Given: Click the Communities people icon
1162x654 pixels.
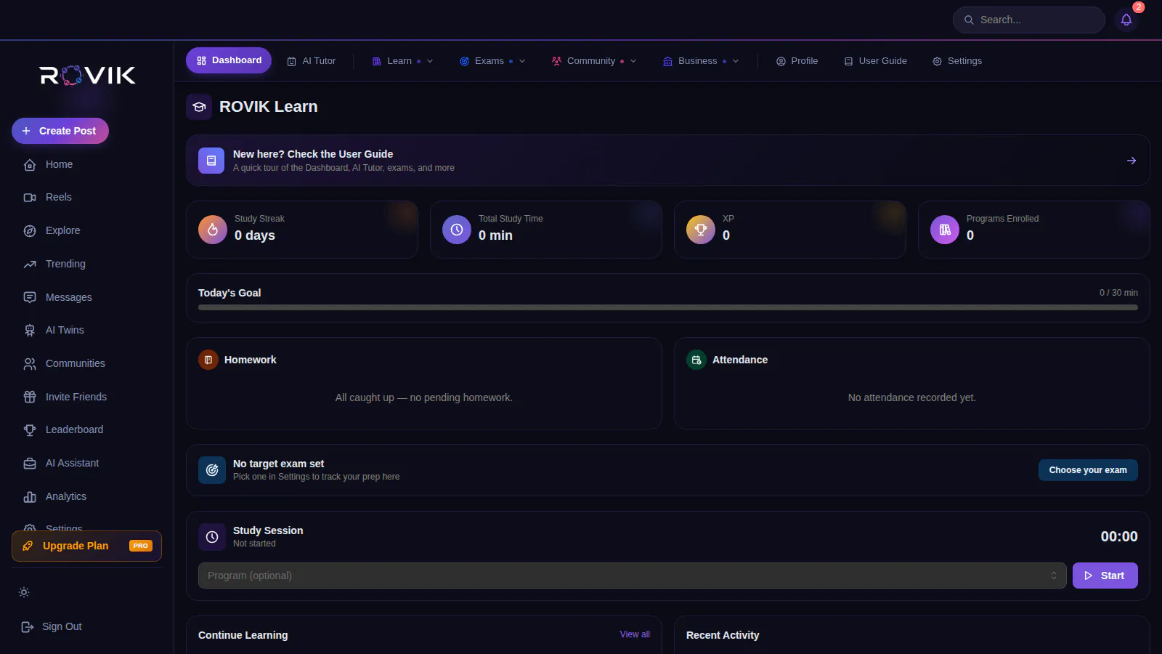Looking at the screenshot, I should point(30,364).
